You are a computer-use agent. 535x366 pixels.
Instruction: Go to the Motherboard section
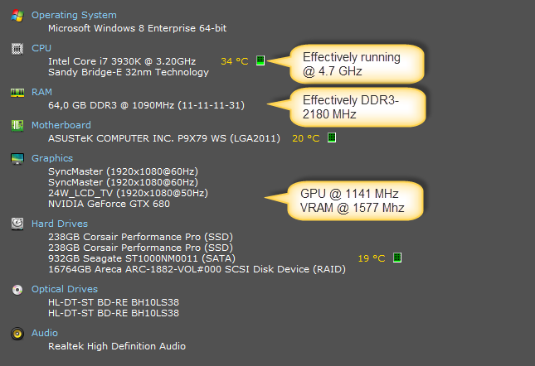tap(61, 125)
